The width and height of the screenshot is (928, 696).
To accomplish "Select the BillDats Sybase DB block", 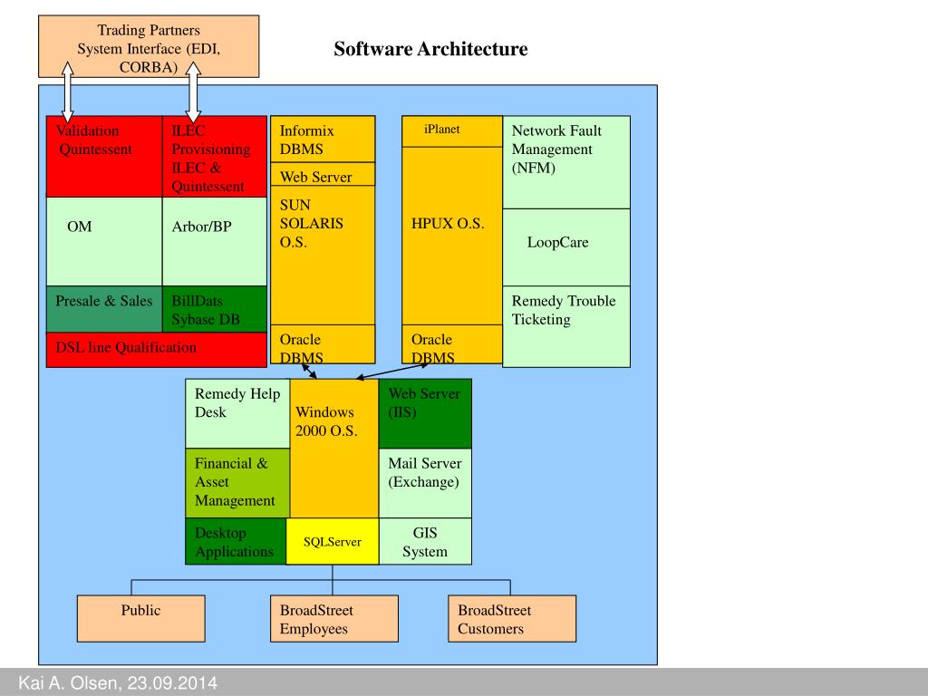I will 215,309.
